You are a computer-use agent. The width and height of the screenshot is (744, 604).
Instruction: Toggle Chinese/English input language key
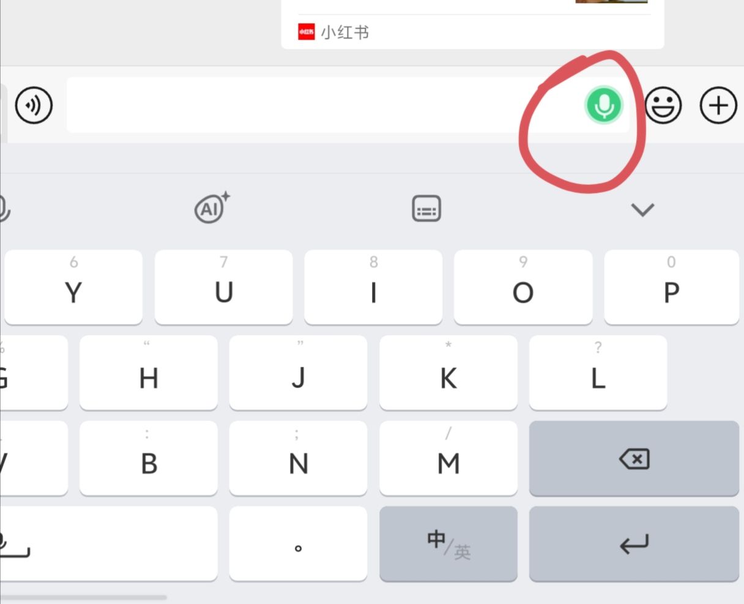pyautogui.click(x=448, y=543)
